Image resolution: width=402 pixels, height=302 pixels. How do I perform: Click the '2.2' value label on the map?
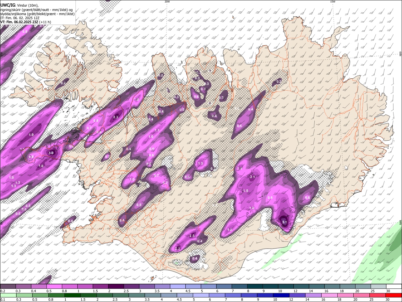(x=177, y=249)
